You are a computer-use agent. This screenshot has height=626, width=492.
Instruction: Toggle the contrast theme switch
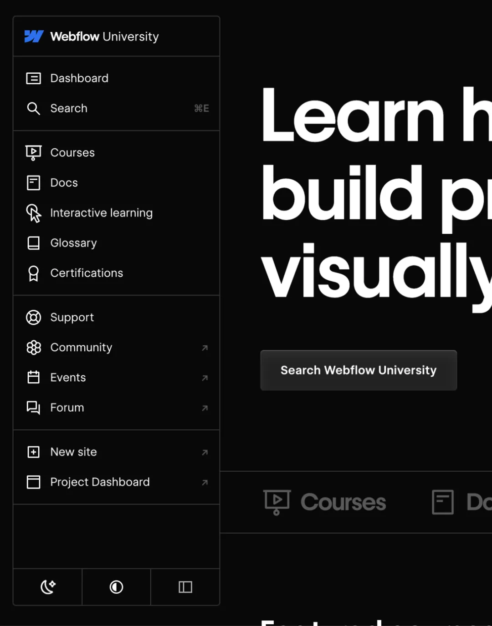(116, 587)
